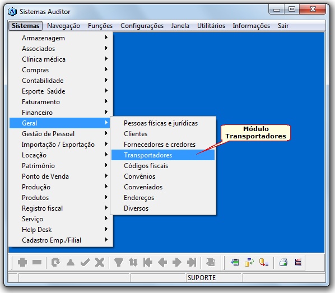The image size is (335, 293).
Task: Expand the Ponto de Venda submenu
Action: [x=59, y=176]
